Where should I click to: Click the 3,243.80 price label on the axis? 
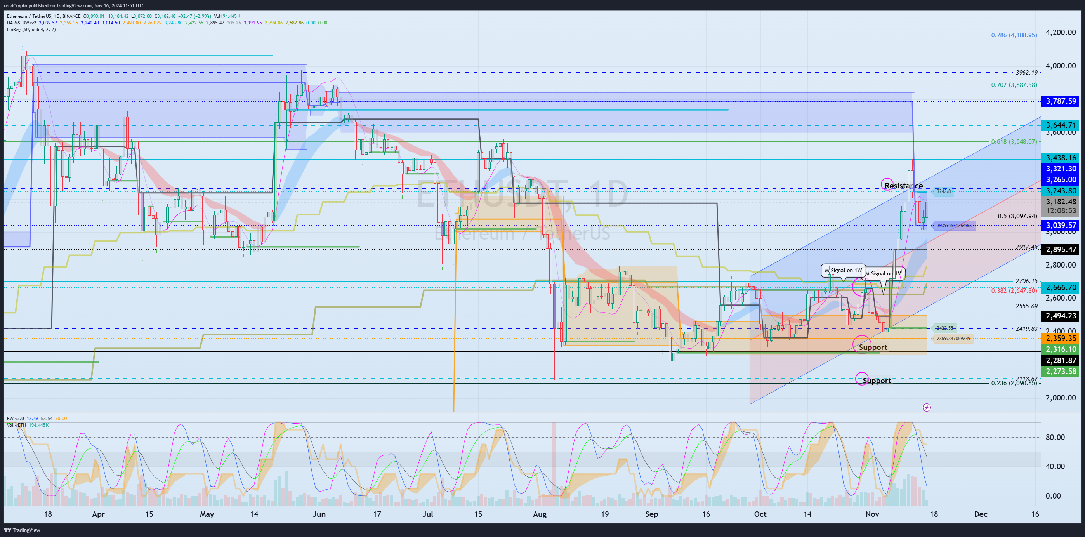click(x=1061, y=191)
